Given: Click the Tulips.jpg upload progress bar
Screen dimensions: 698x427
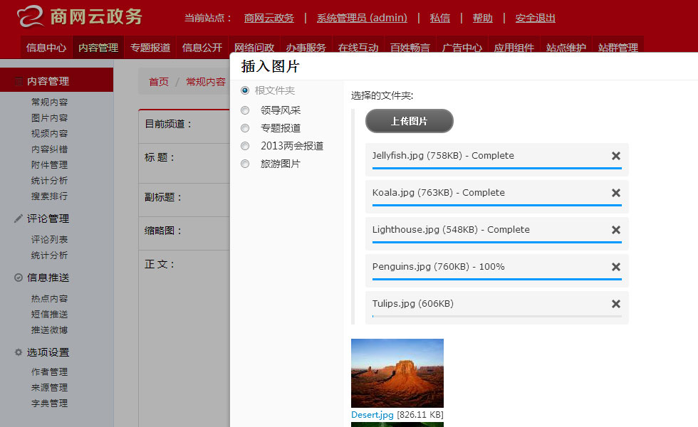Looking at the screenshot, I should coord(497,316).
